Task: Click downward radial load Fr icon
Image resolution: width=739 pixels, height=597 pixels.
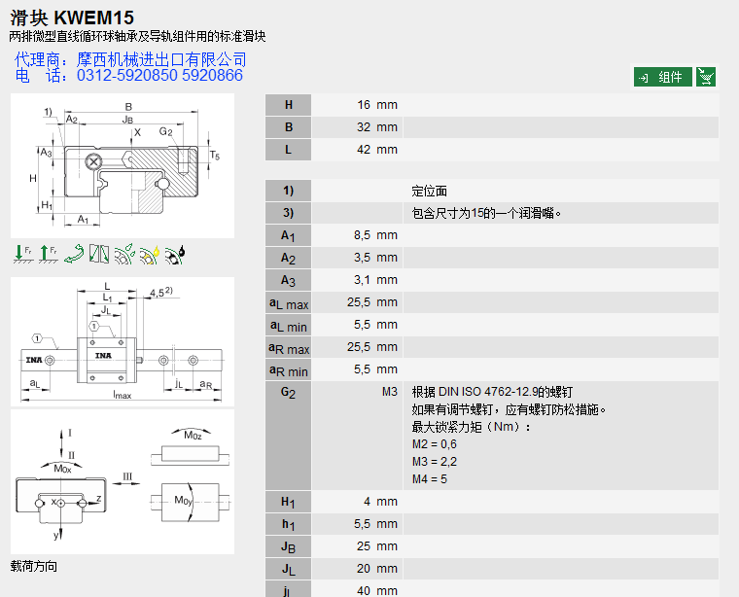Action: (x=22, y=254)
